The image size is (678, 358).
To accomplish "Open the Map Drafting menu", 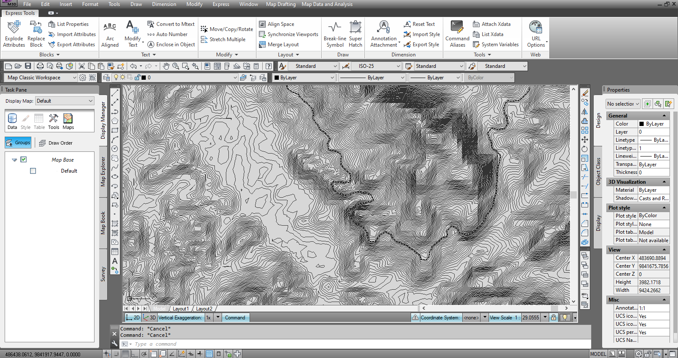I will tap(281, 4).
